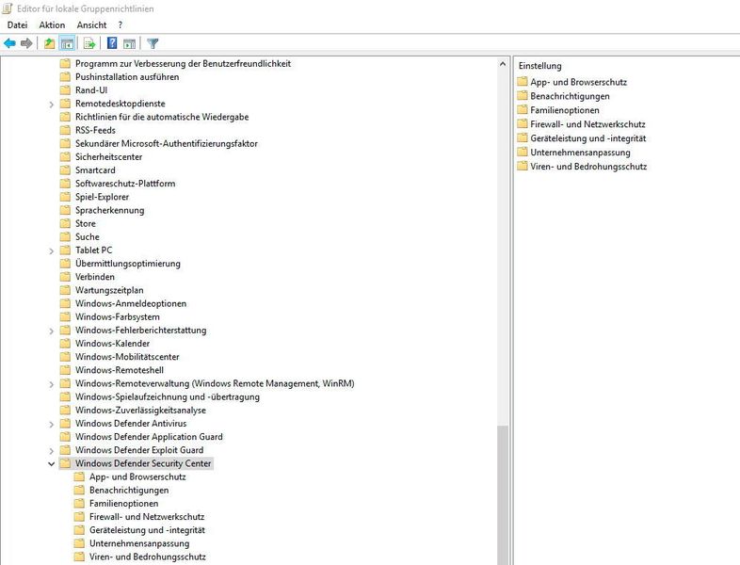The width and height of the screenshot is (740, 565).
Task: Click the Back arrow toolbar icon
Action: tap(9, 43)
